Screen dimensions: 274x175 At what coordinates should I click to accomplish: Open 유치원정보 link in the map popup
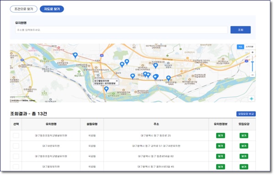pyautogui.click(x=110, y=83)
